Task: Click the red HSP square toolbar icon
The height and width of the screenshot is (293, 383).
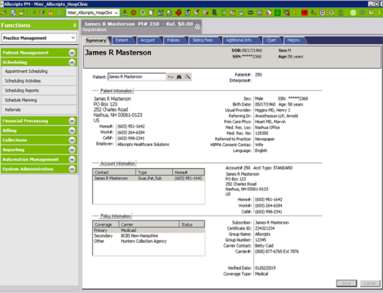Action: tap(304, 13)
